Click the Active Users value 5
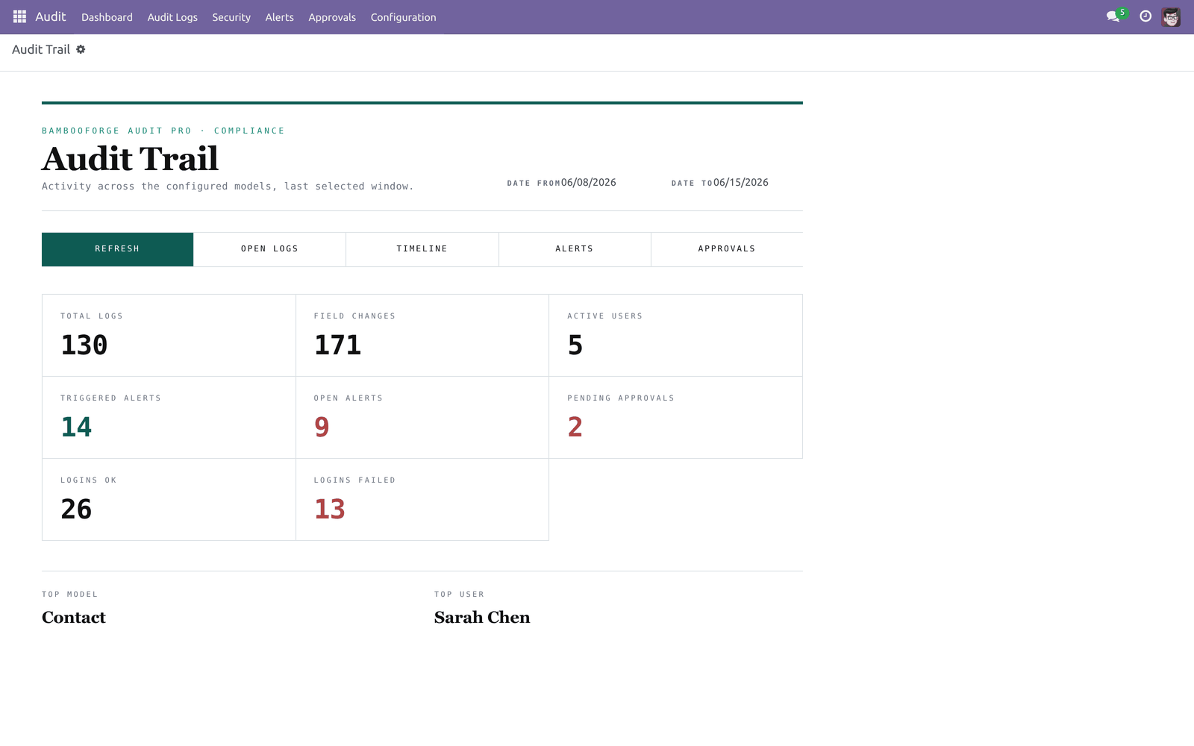1194x746 pixels. (x=575, y=345)
